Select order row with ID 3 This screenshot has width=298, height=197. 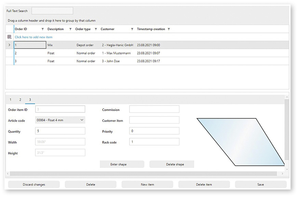[147, 61]
